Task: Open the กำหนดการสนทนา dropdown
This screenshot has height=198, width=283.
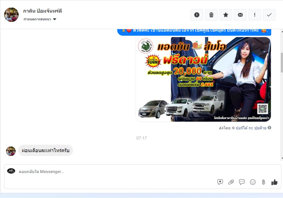Action: tap(40, 19)
